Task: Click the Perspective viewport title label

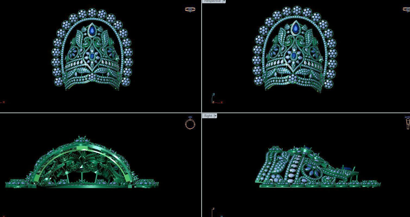Action: [x=212, y=1]
